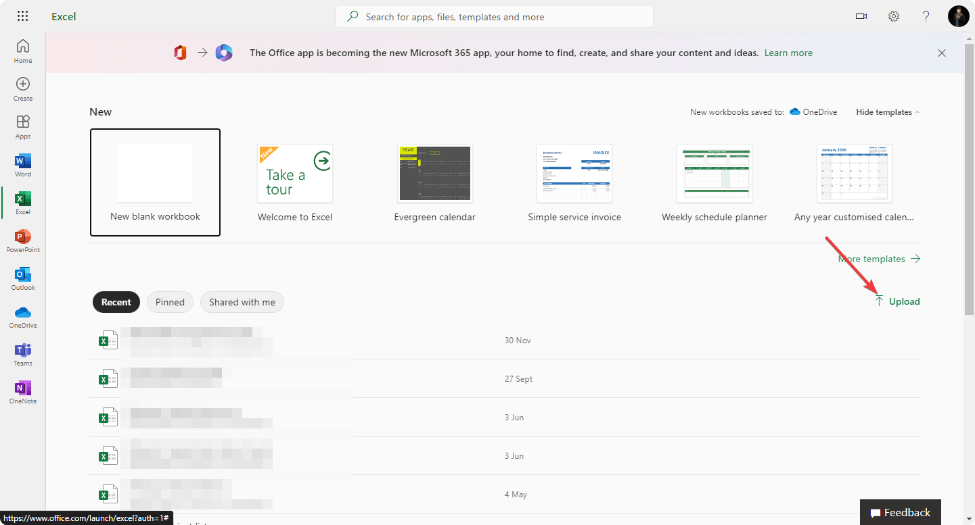Click the 4 May date text
Screen dimensions: 975x525
(x=516, y=495)
